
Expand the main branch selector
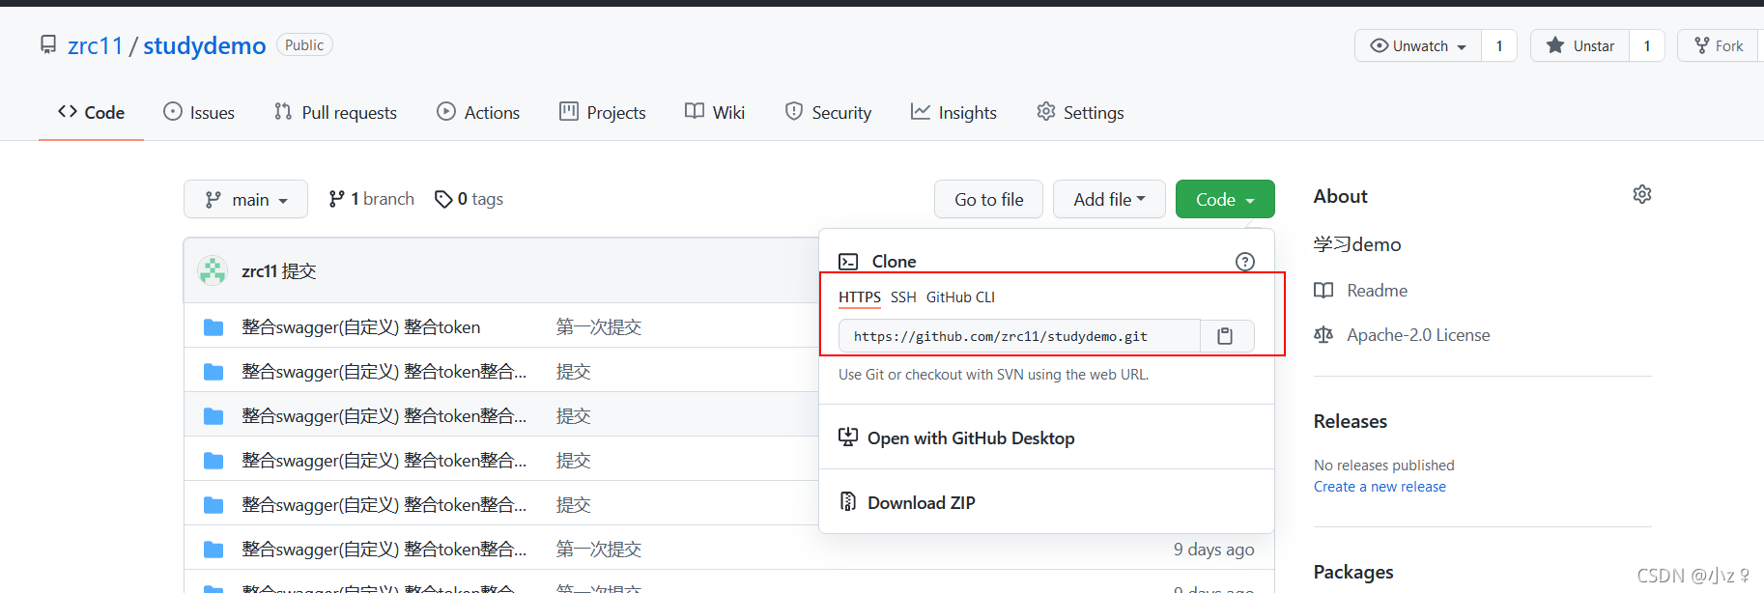[x=245, y=199]
